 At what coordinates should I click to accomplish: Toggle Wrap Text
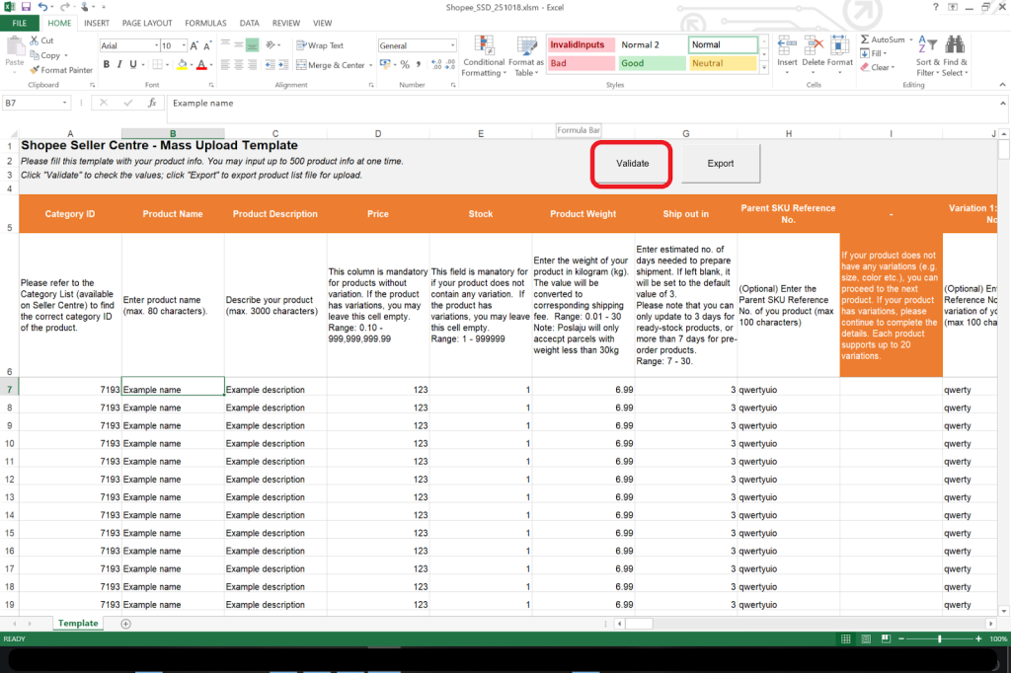click(320, 45)
